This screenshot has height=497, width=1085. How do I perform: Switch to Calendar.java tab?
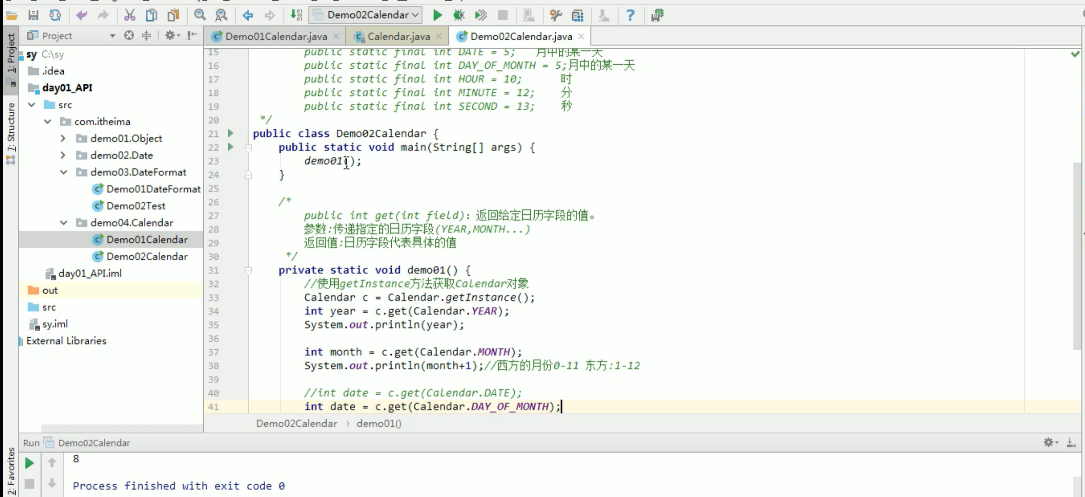(x=398, y=36)
